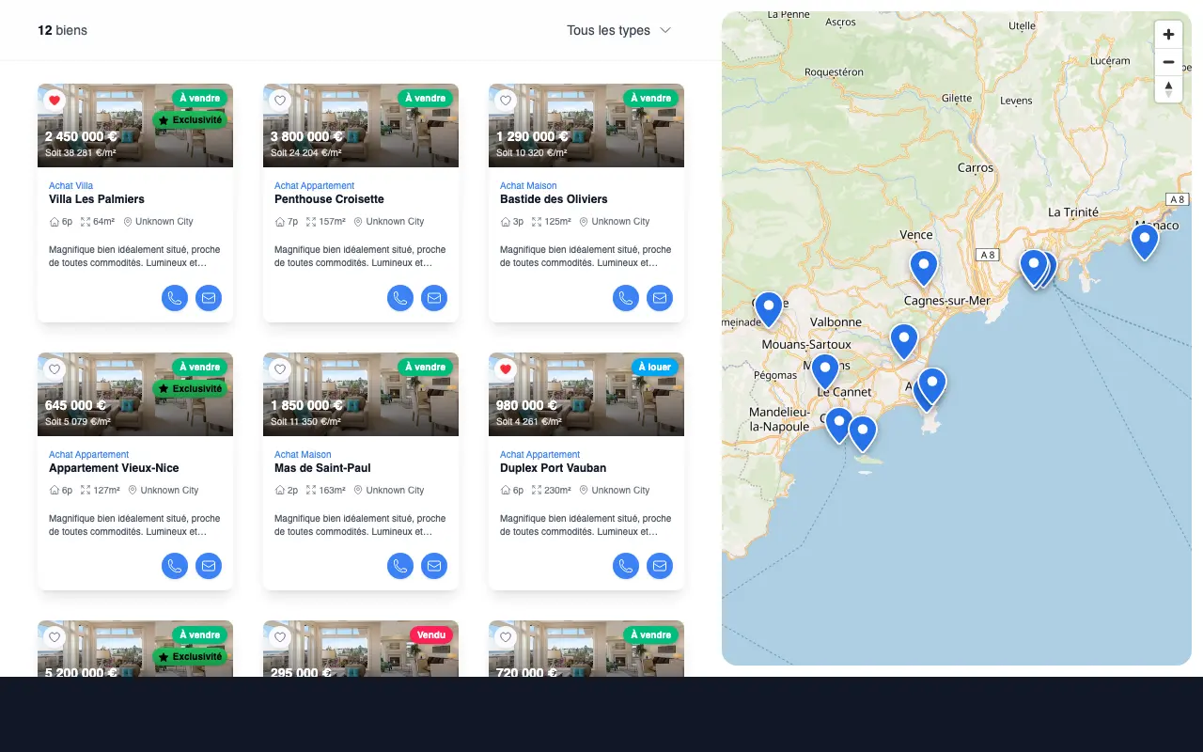Email about Villa Les Palmiers
1203x752 pixels.
209,298
